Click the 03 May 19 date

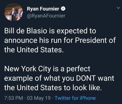(39, 98)
